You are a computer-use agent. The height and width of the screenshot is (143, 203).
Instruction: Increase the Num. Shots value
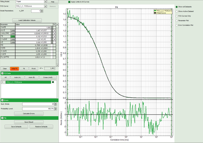[56, 103]
